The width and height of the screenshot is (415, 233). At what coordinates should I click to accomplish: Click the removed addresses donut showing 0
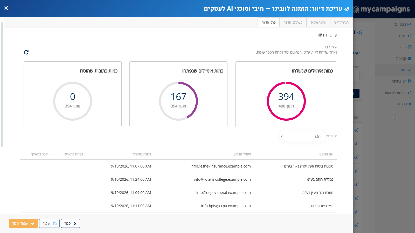73,101
